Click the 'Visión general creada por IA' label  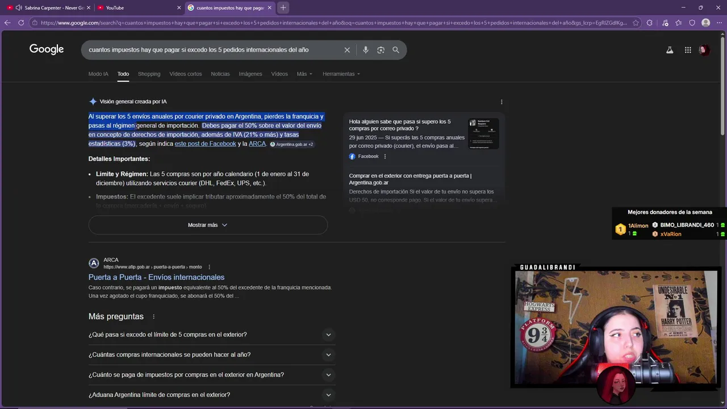pos(133,102)
